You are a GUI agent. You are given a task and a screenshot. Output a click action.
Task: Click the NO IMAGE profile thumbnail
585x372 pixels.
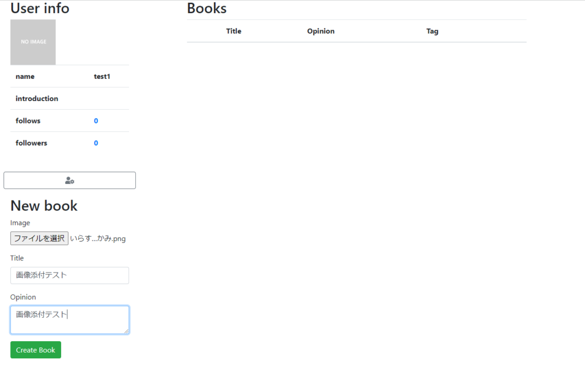click(33, 42)
